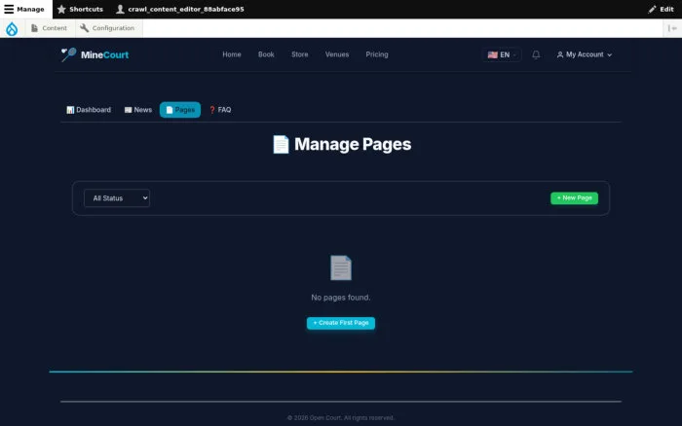Expand the My Account dropdown
This screenshot has width=682, height=426.
click(x=585, y=54)
